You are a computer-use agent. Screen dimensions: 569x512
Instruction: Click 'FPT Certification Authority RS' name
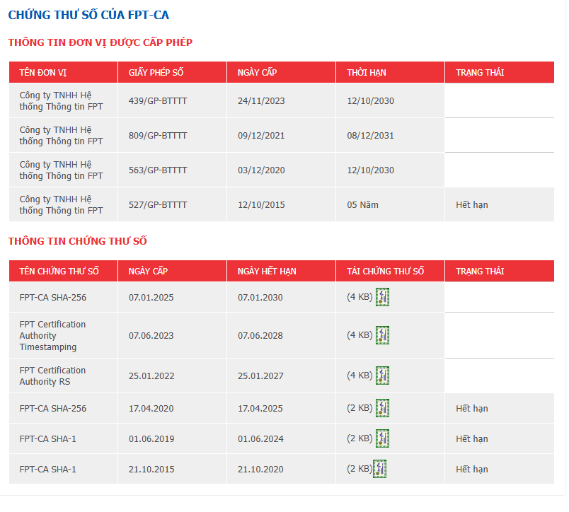[x=52, y=376]
